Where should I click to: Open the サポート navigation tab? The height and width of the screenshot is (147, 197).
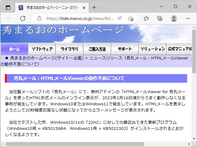click(x=125, y=49)
